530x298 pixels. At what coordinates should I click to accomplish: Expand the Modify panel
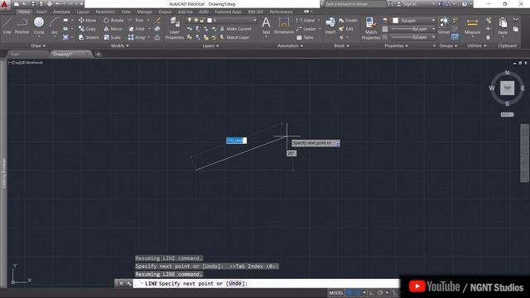pyautogui.click(x=119, y=46)
